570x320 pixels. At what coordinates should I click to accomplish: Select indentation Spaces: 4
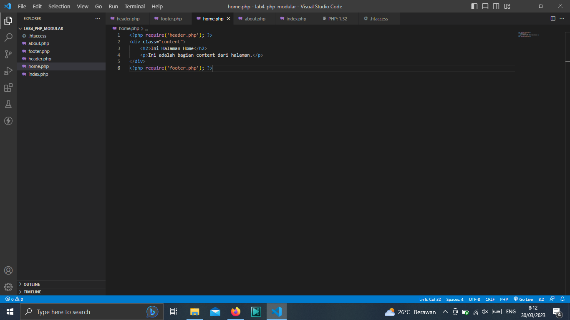455,299
